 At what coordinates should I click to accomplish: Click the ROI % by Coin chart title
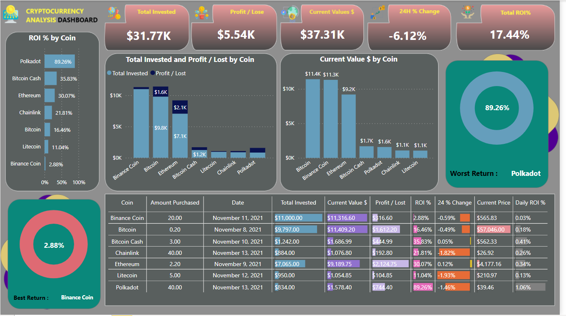(52, 38)
